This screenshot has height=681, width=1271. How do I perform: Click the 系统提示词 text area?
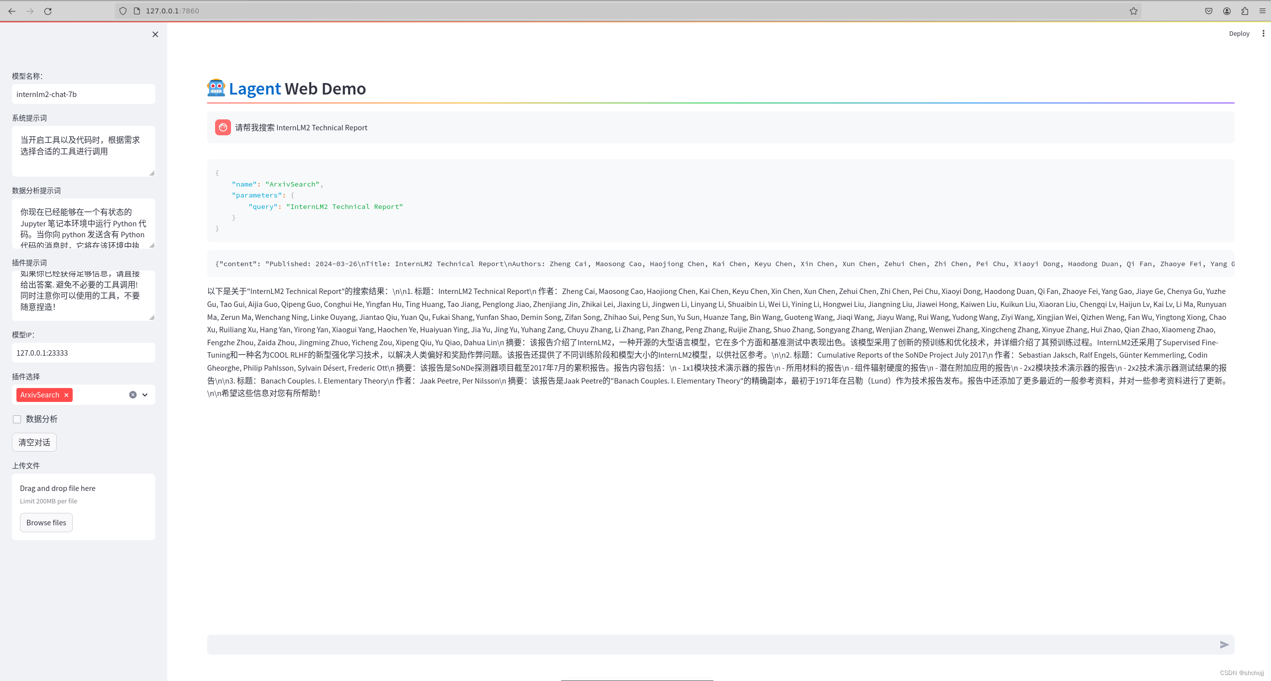(x=84, y=151)
